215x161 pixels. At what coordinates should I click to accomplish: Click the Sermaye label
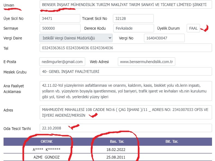click(11, 28)
